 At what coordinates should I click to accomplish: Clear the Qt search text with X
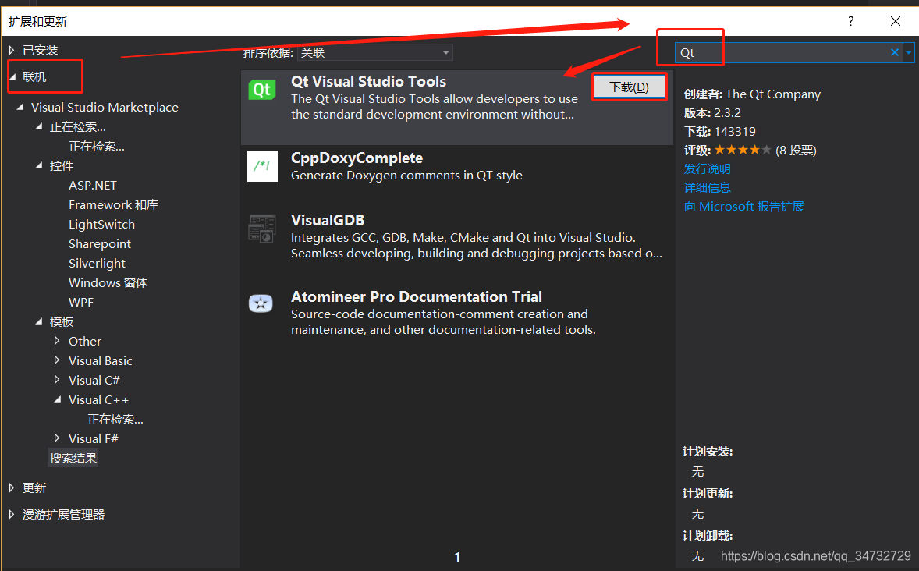click(x=894, y=52)
